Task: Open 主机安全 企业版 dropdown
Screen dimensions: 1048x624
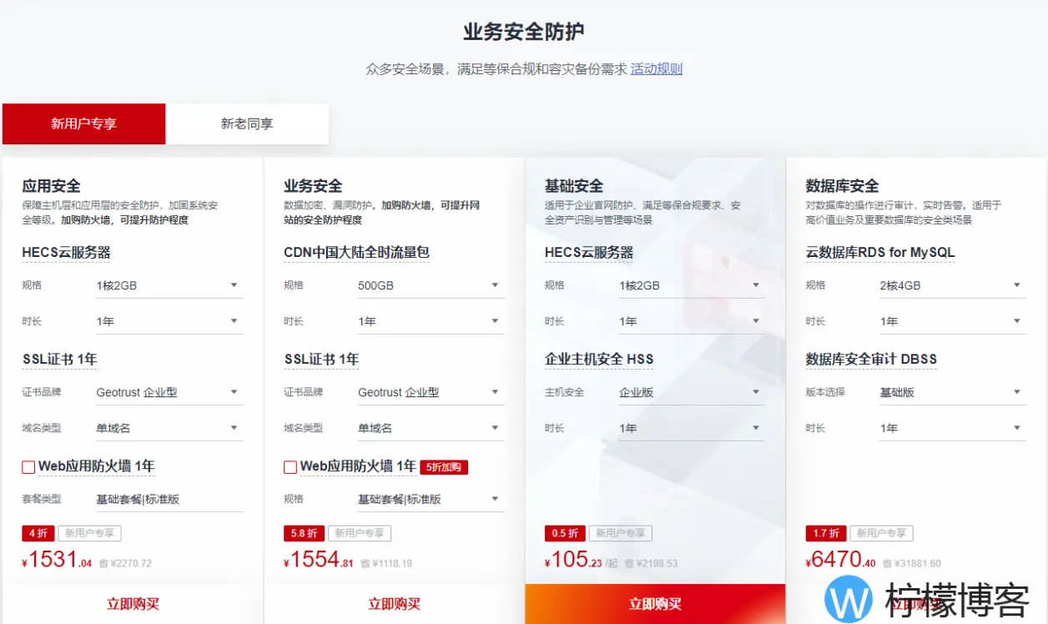Action: click(693, 392)
